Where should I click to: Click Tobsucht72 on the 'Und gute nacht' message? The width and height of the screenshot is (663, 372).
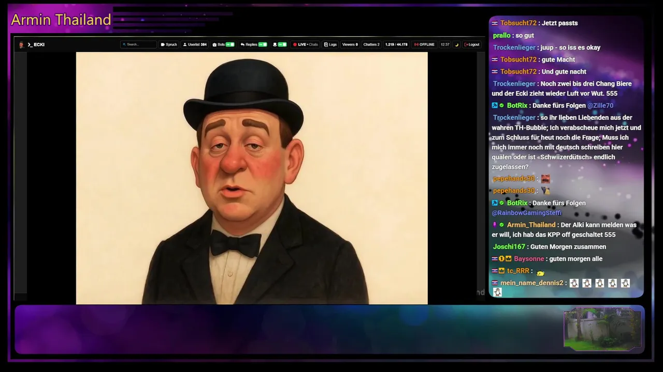coord(518,72)
